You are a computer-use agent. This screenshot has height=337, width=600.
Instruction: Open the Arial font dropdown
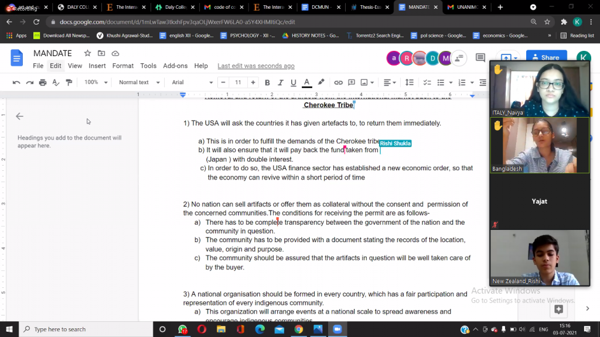[x=192, y=82]
